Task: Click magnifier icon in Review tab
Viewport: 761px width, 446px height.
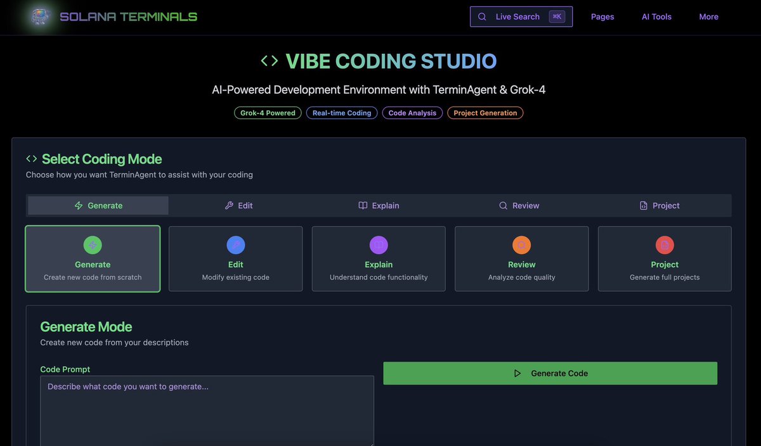Action: click(x=504, y=205)
